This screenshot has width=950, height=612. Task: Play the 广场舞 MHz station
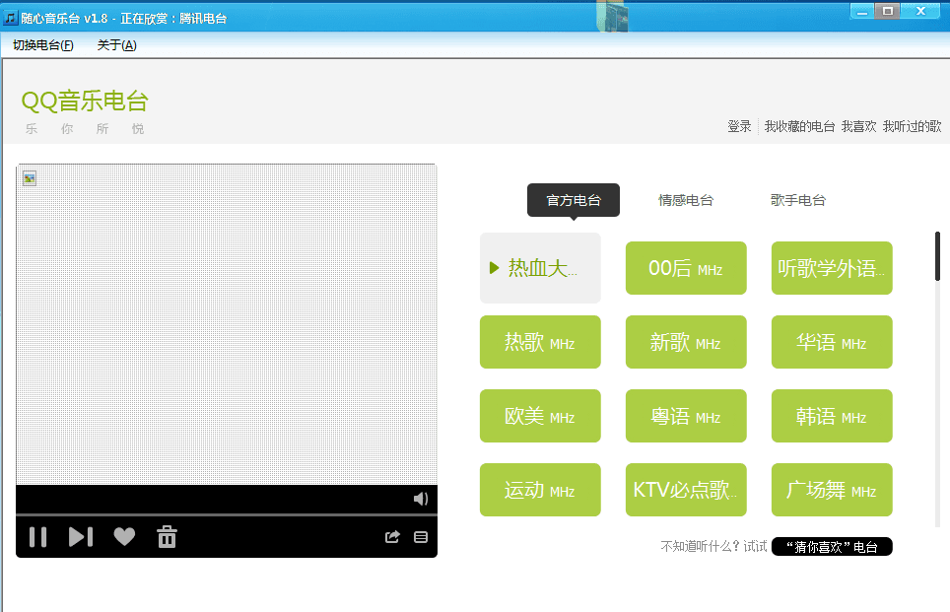(832, 490)
